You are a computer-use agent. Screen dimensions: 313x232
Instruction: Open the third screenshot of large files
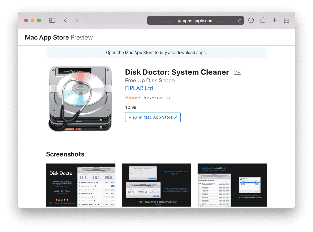click(232, 185)
